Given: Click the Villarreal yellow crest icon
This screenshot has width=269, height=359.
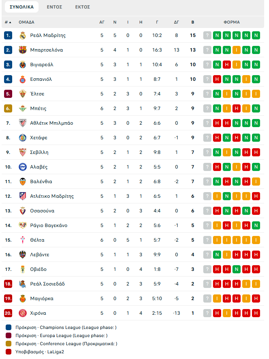Looking at the screenshot, I should pos(23,65).
